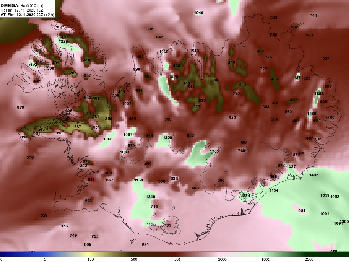Click the map value '1853'

click(319, 94)
